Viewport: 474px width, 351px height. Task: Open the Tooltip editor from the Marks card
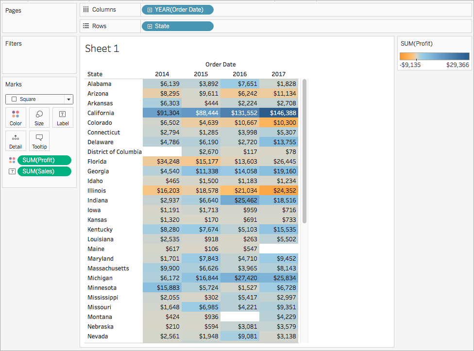click(x=39, y=141)
